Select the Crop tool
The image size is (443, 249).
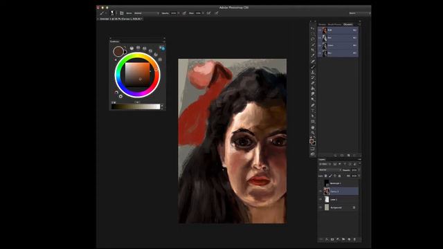point(313,50)
